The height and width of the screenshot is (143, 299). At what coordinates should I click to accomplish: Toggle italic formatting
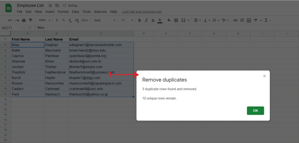click(146, 20)
